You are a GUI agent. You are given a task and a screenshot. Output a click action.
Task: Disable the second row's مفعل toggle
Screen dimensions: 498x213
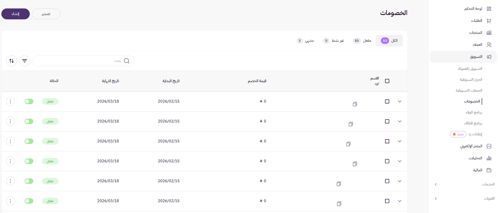(x=29, y=121)
